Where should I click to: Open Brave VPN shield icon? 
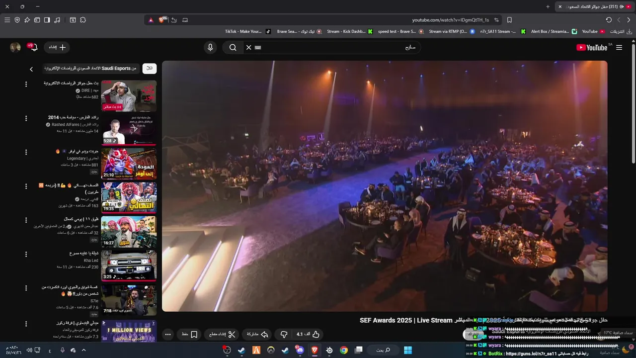17,20
